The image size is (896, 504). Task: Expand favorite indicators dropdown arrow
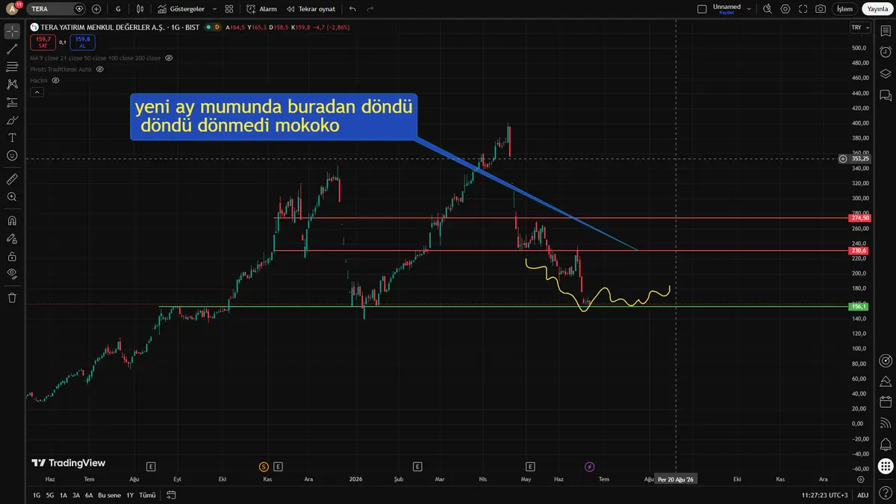(x=215, y=9)
